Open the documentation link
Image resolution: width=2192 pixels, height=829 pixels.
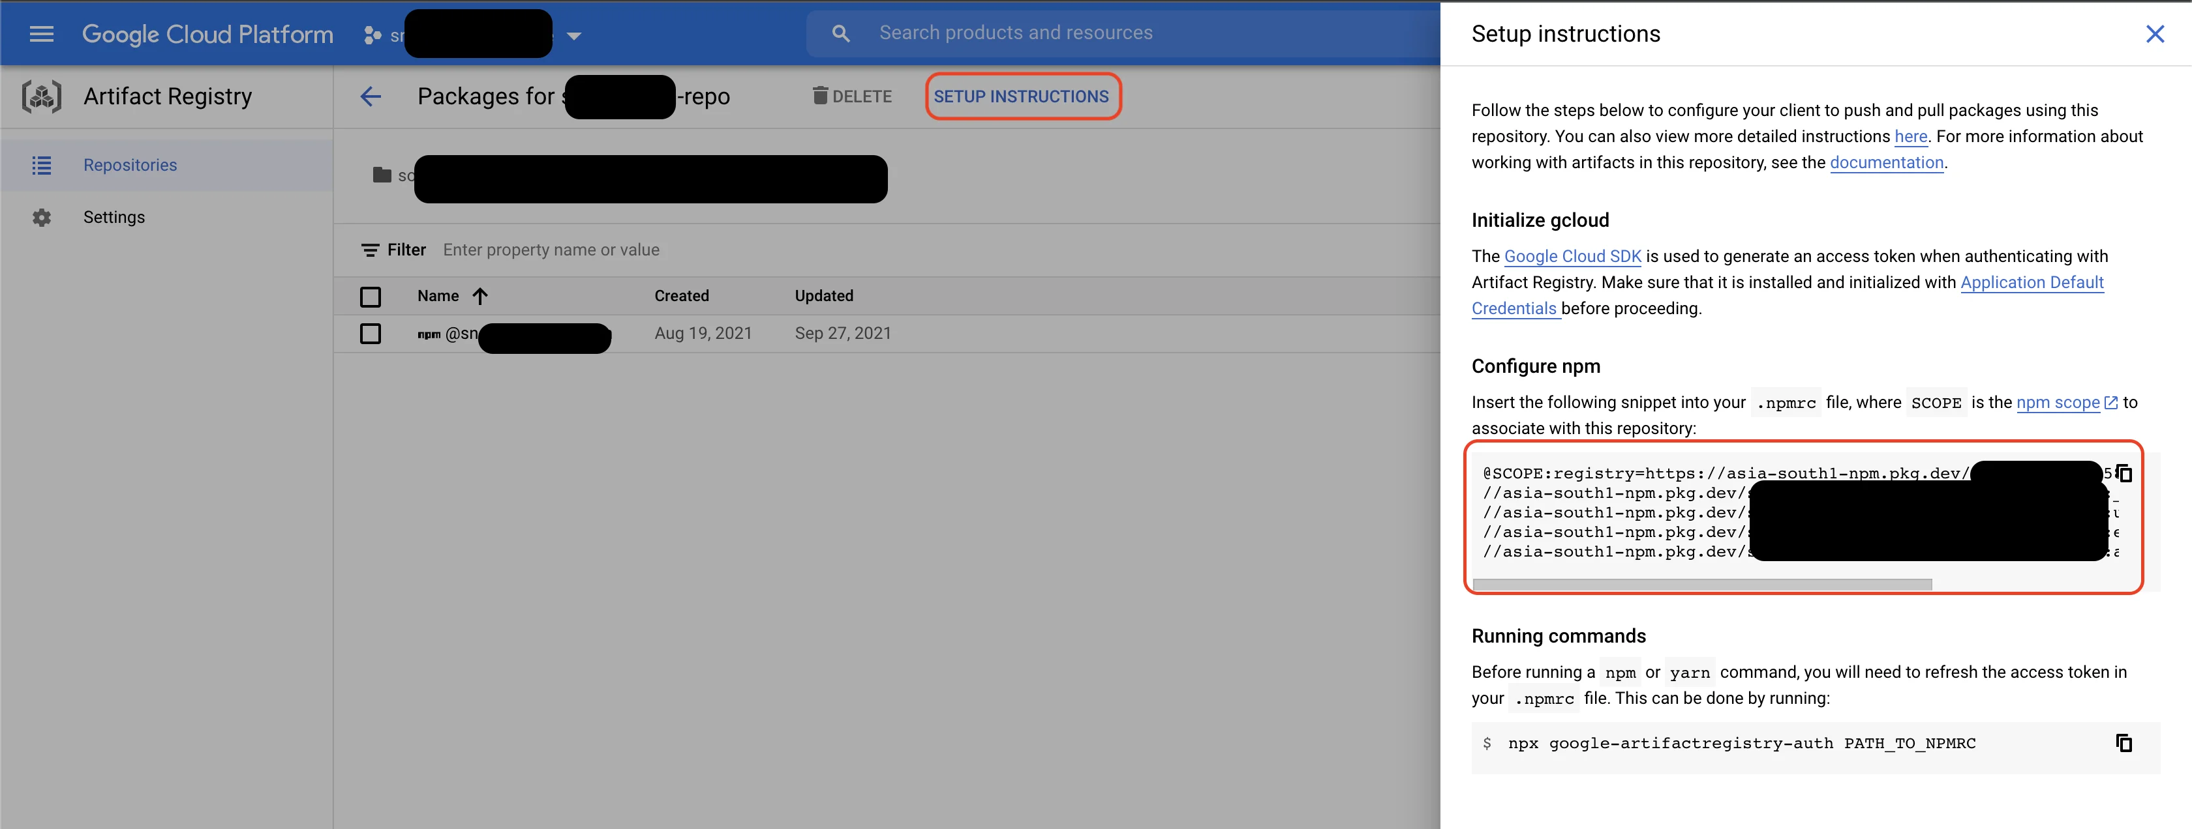(1887, 162)
